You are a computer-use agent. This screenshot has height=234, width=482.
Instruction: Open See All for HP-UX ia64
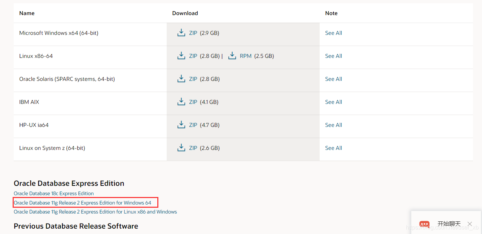coord(333,125)
